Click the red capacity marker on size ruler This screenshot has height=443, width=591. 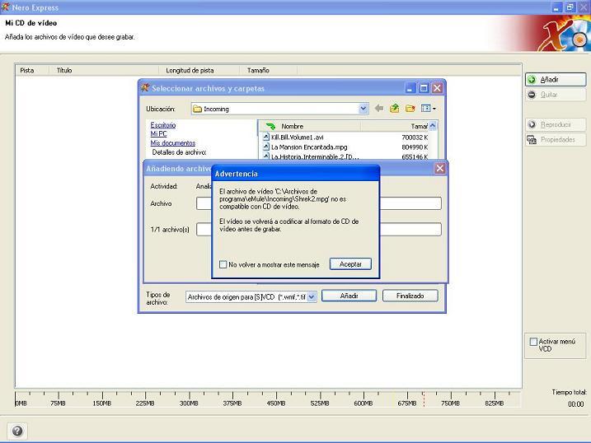click(x=424, y=399)
